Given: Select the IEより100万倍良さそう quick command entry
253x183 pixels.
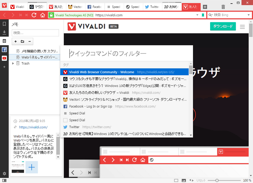Looking at the screenshot, I should coord(124,86).
